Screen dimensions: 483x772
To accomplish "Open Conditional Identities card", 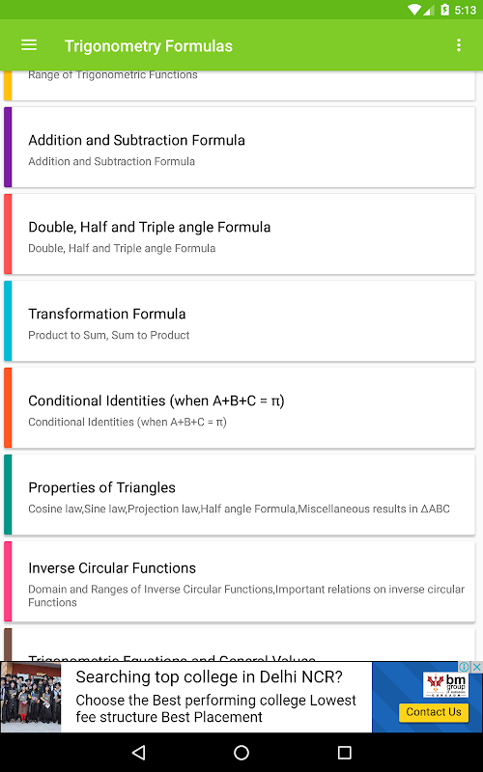I will [240, 407].
